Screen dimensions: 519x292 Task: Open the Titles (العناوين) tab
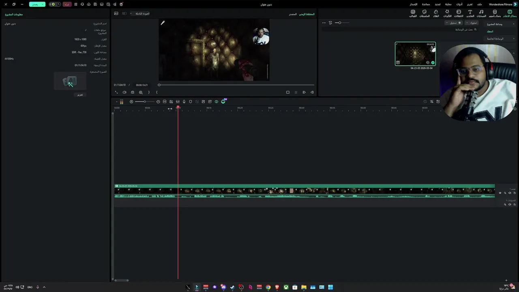pos(470,14)
